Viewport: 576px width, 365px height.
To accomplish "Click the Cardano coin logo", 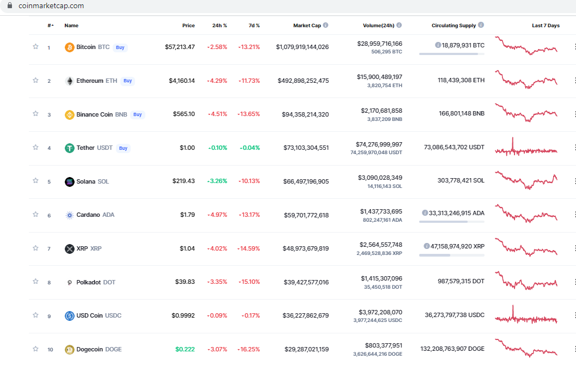I will point(70,215).
